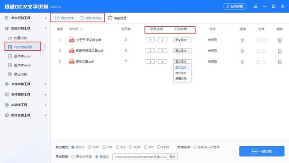Click start page field for 小王子 英文版.pdf
The height and width of the screenshot is (163, 289).
150,40
